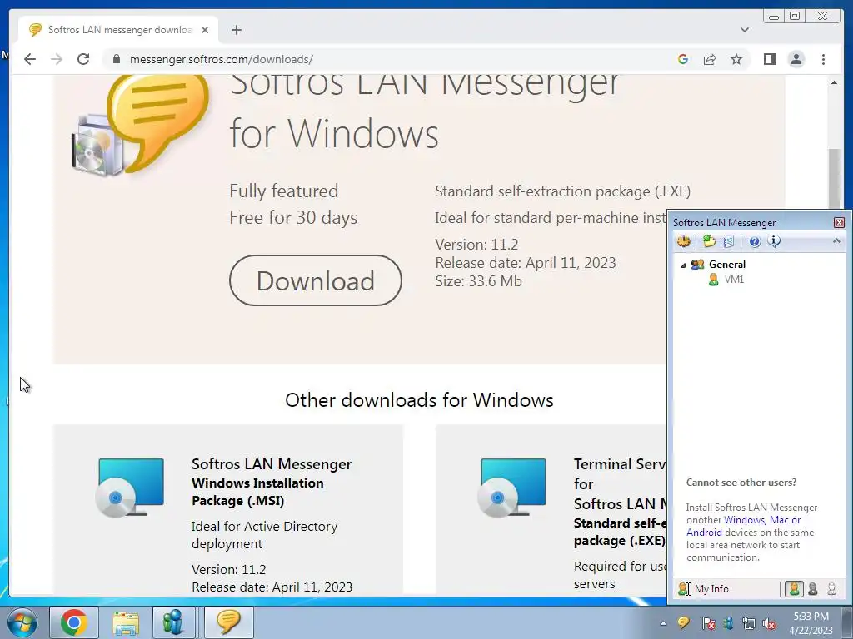Open a new tab with the plus button

tap(236, 30)
